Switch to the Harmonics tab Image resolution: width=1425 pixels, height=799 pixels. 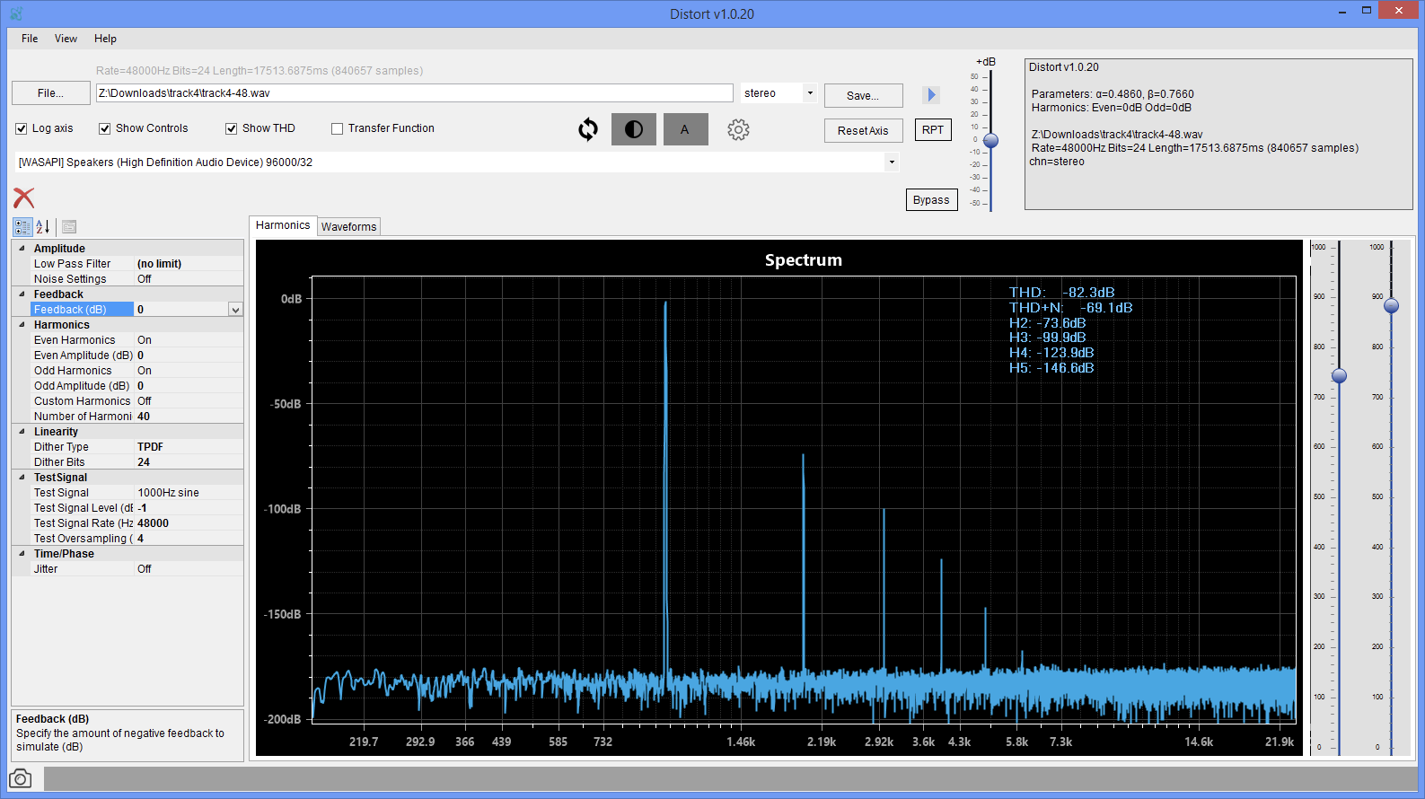[x=283, y=225]
